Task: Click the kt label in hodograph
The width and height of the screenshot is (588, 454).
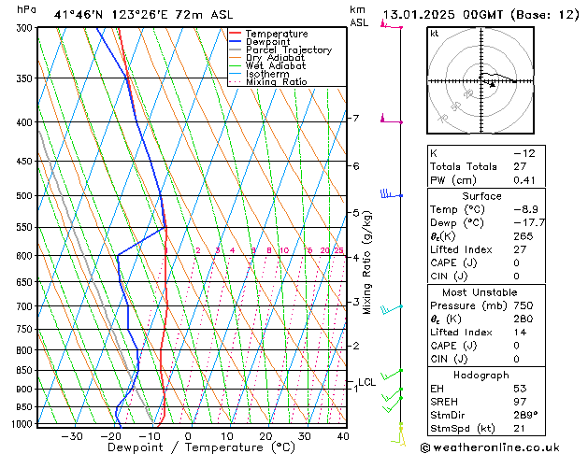Action: pos(435,34)
